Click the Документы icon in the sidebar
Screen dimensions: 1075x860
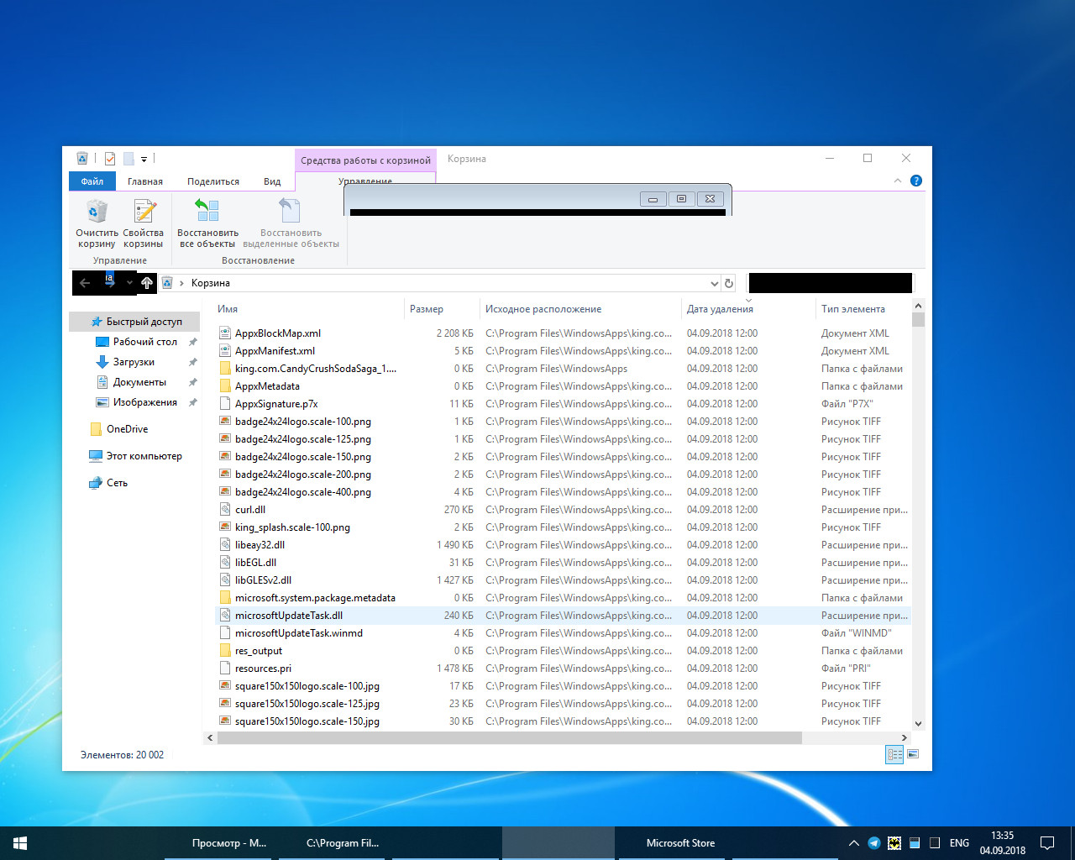(102, 382)
